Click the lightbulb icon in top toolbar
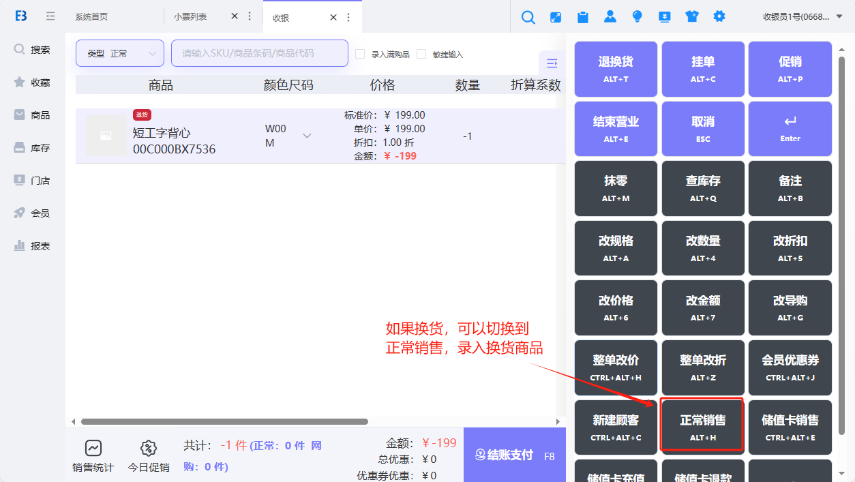The width and height of the screenshot is (855, 482). click(637, 17)
